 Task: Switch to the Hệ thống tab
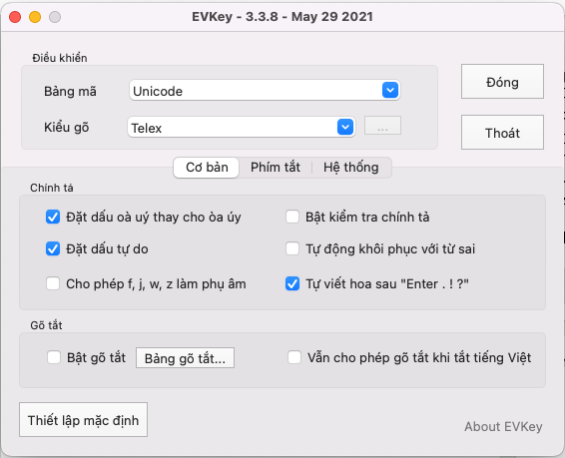click(351, 168)
